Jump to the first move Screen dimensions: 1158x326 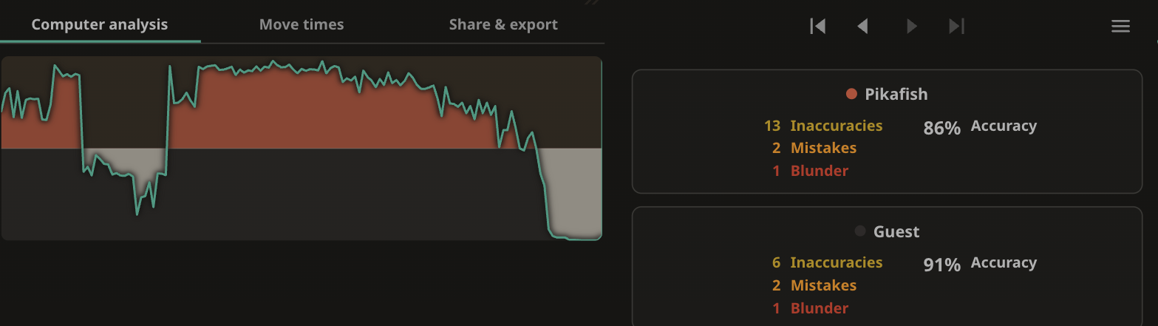pos(817,26)
